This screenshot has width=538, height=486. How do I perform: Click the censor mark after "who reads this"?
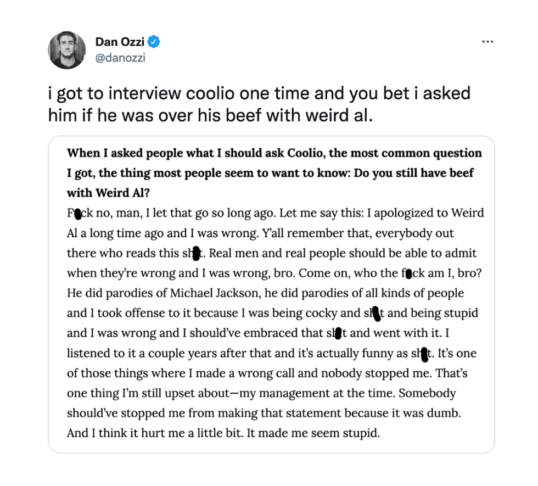(196, 254)
